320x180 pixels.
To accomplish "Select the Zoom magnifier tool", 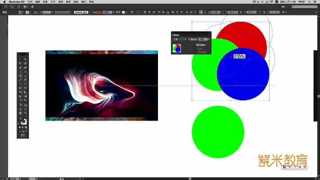I will click(x=26, y=113).
